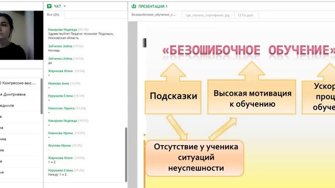Click the green chat bubble icon
Image resolution: width=335 pixels, height=188 pixels.
point(49,6)
